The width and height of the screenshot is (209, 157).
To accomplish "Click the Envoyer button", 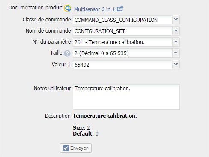I will [x=75, y=148].
